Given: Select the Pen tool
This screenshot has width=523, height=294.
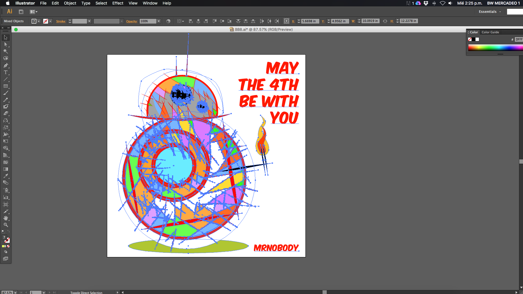Looking at the screenshot, I should [5, 65].
